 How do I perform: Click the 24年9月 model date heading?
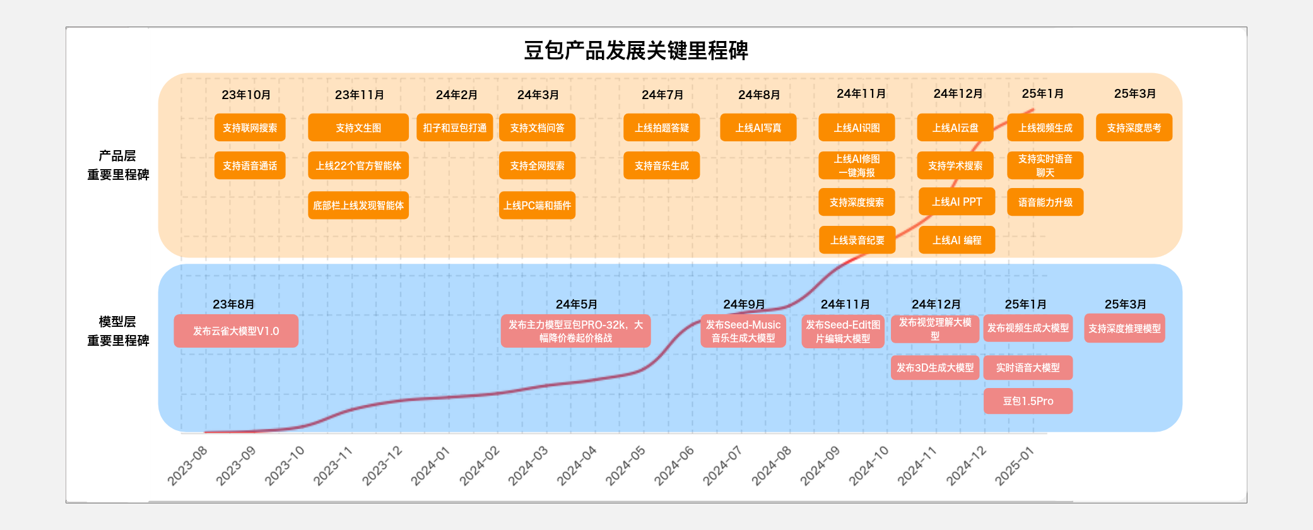744,304
